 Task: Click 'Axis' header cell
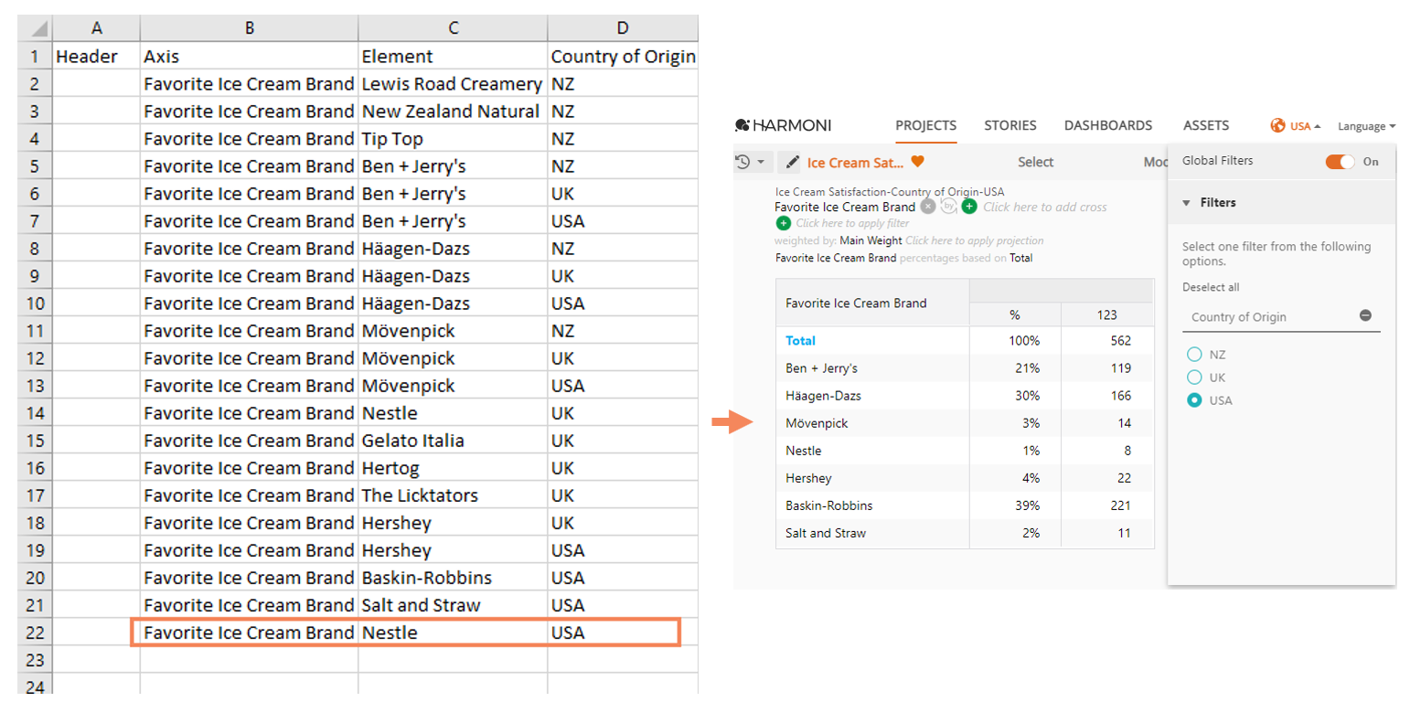[249, 57]
